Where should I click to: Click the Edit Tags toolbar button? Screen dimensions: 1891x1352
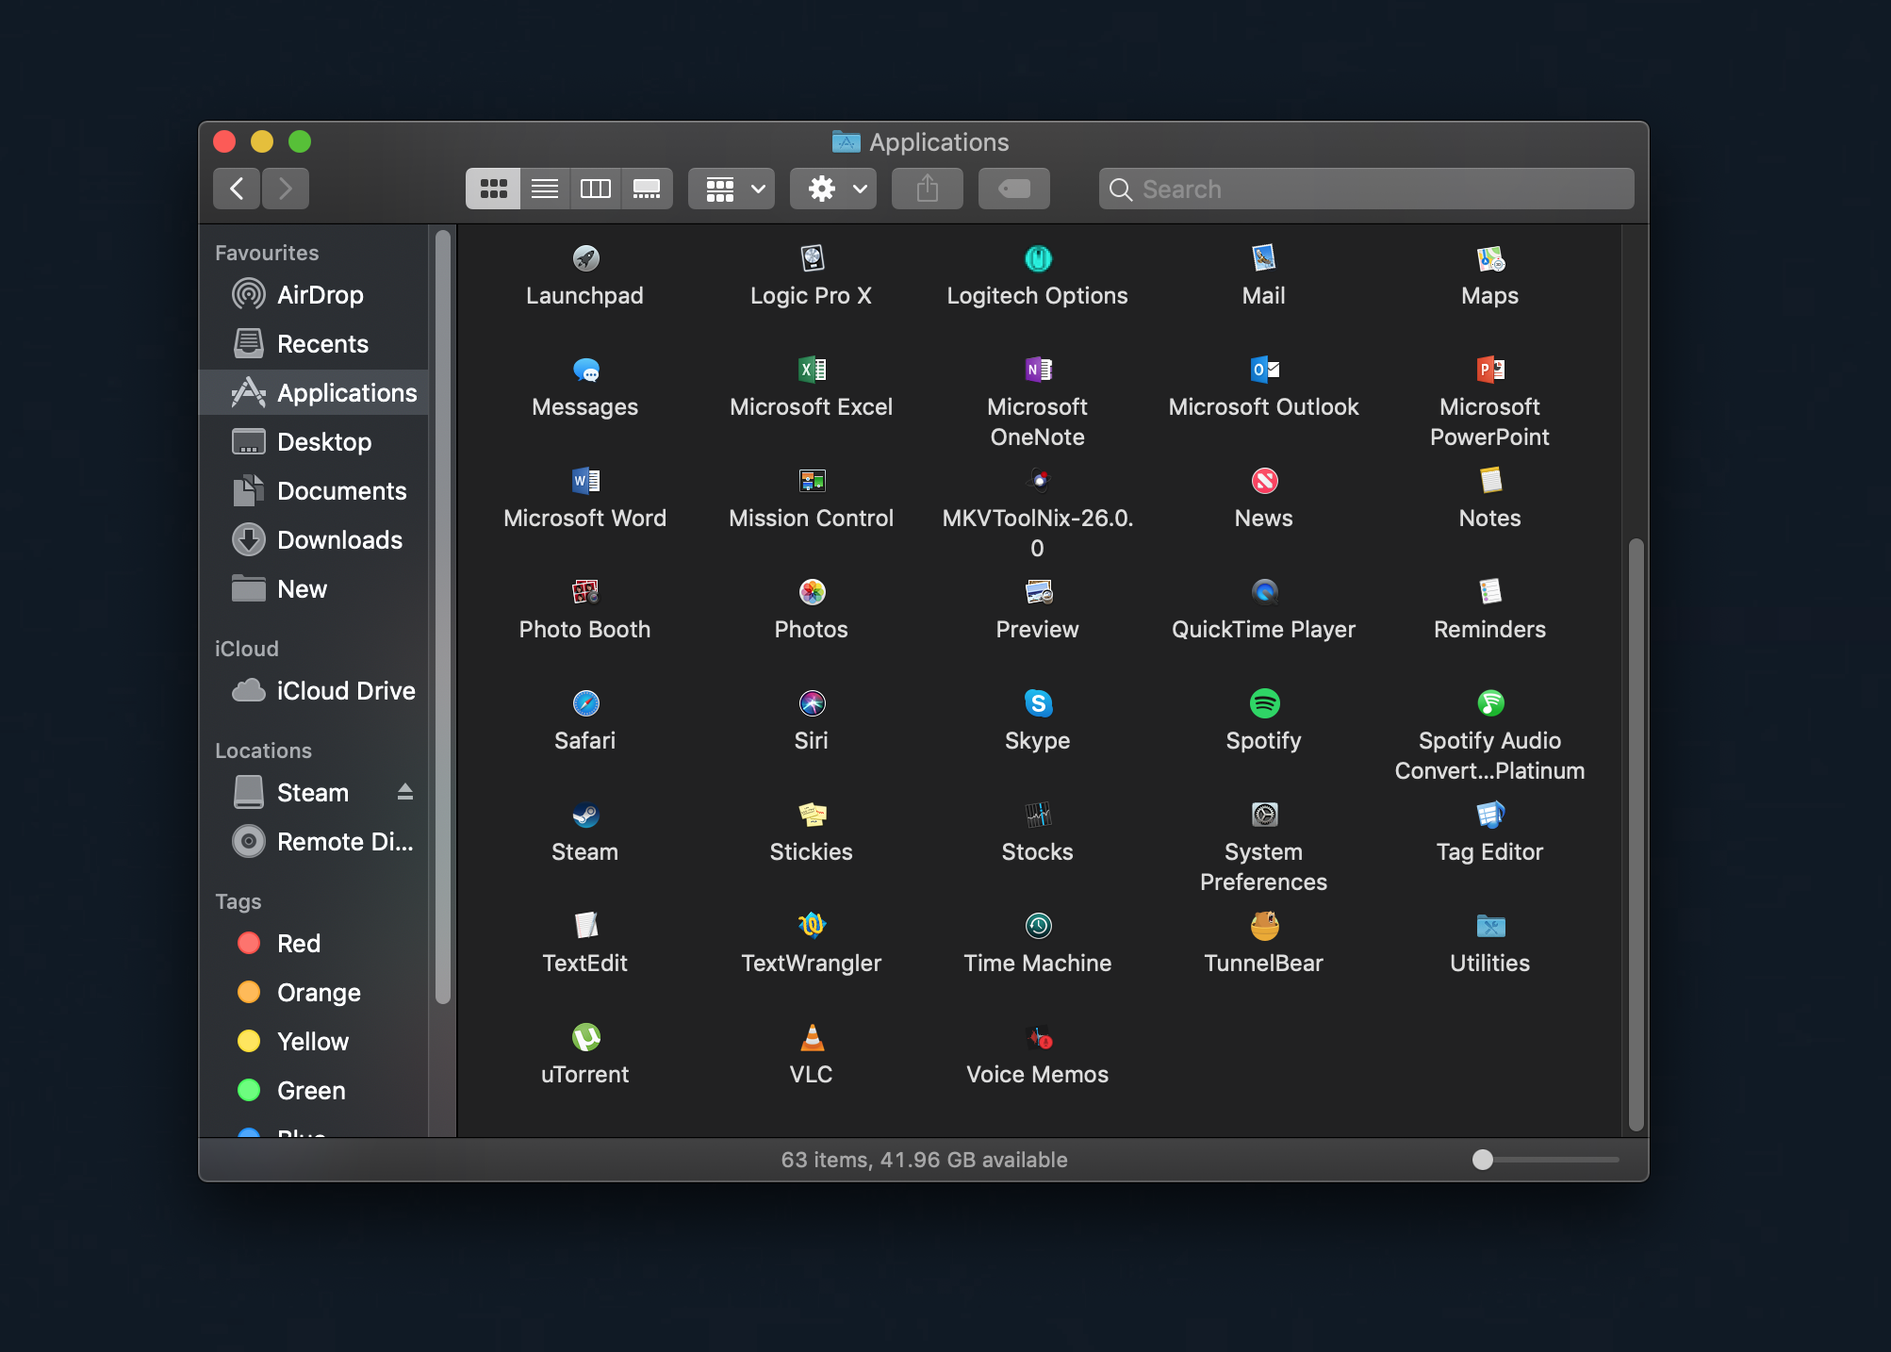1013,189
